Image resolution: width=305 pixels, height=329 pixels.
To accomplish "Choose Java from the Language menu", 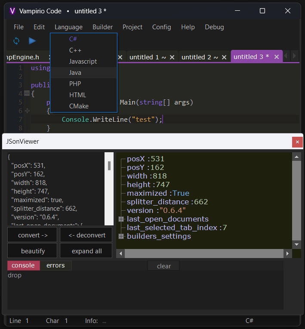I will (x=75, y=73).
